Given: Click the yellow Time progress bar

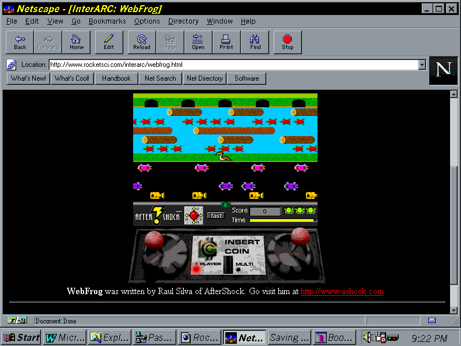Looking at the screenshot, I should [x=282, y=220].
